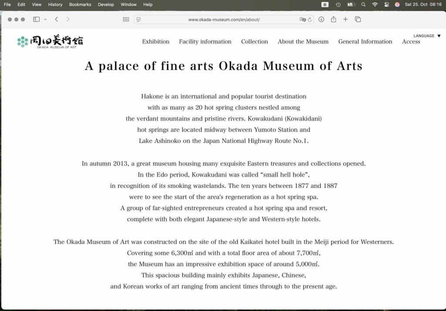Screen dimensions: 446x311
Task: Show the tab overview
Action: (x=358, y=19)
